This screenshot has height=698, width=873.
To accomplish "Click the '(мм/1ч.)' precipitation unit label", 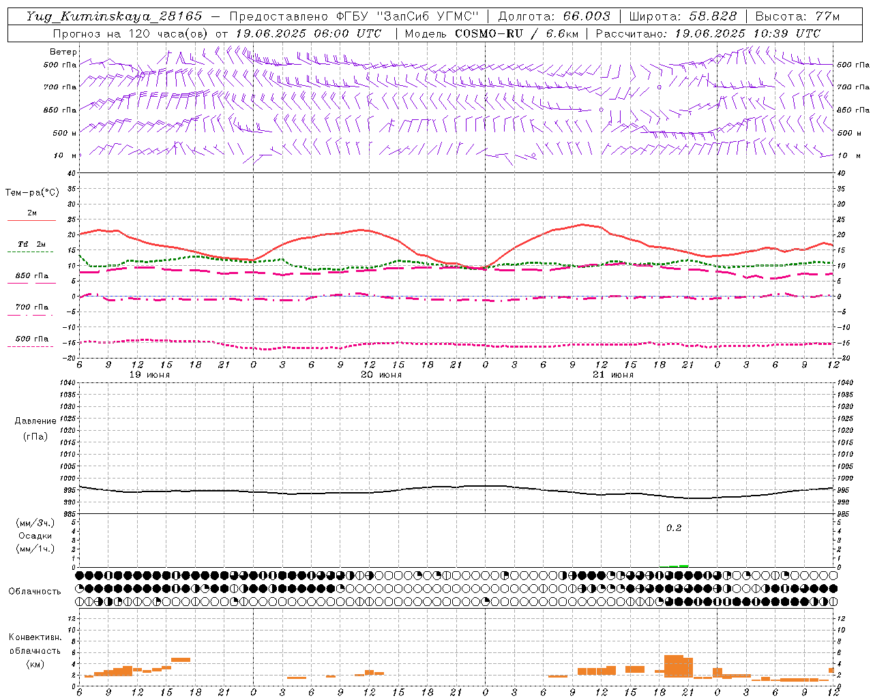I will (35, 549).
